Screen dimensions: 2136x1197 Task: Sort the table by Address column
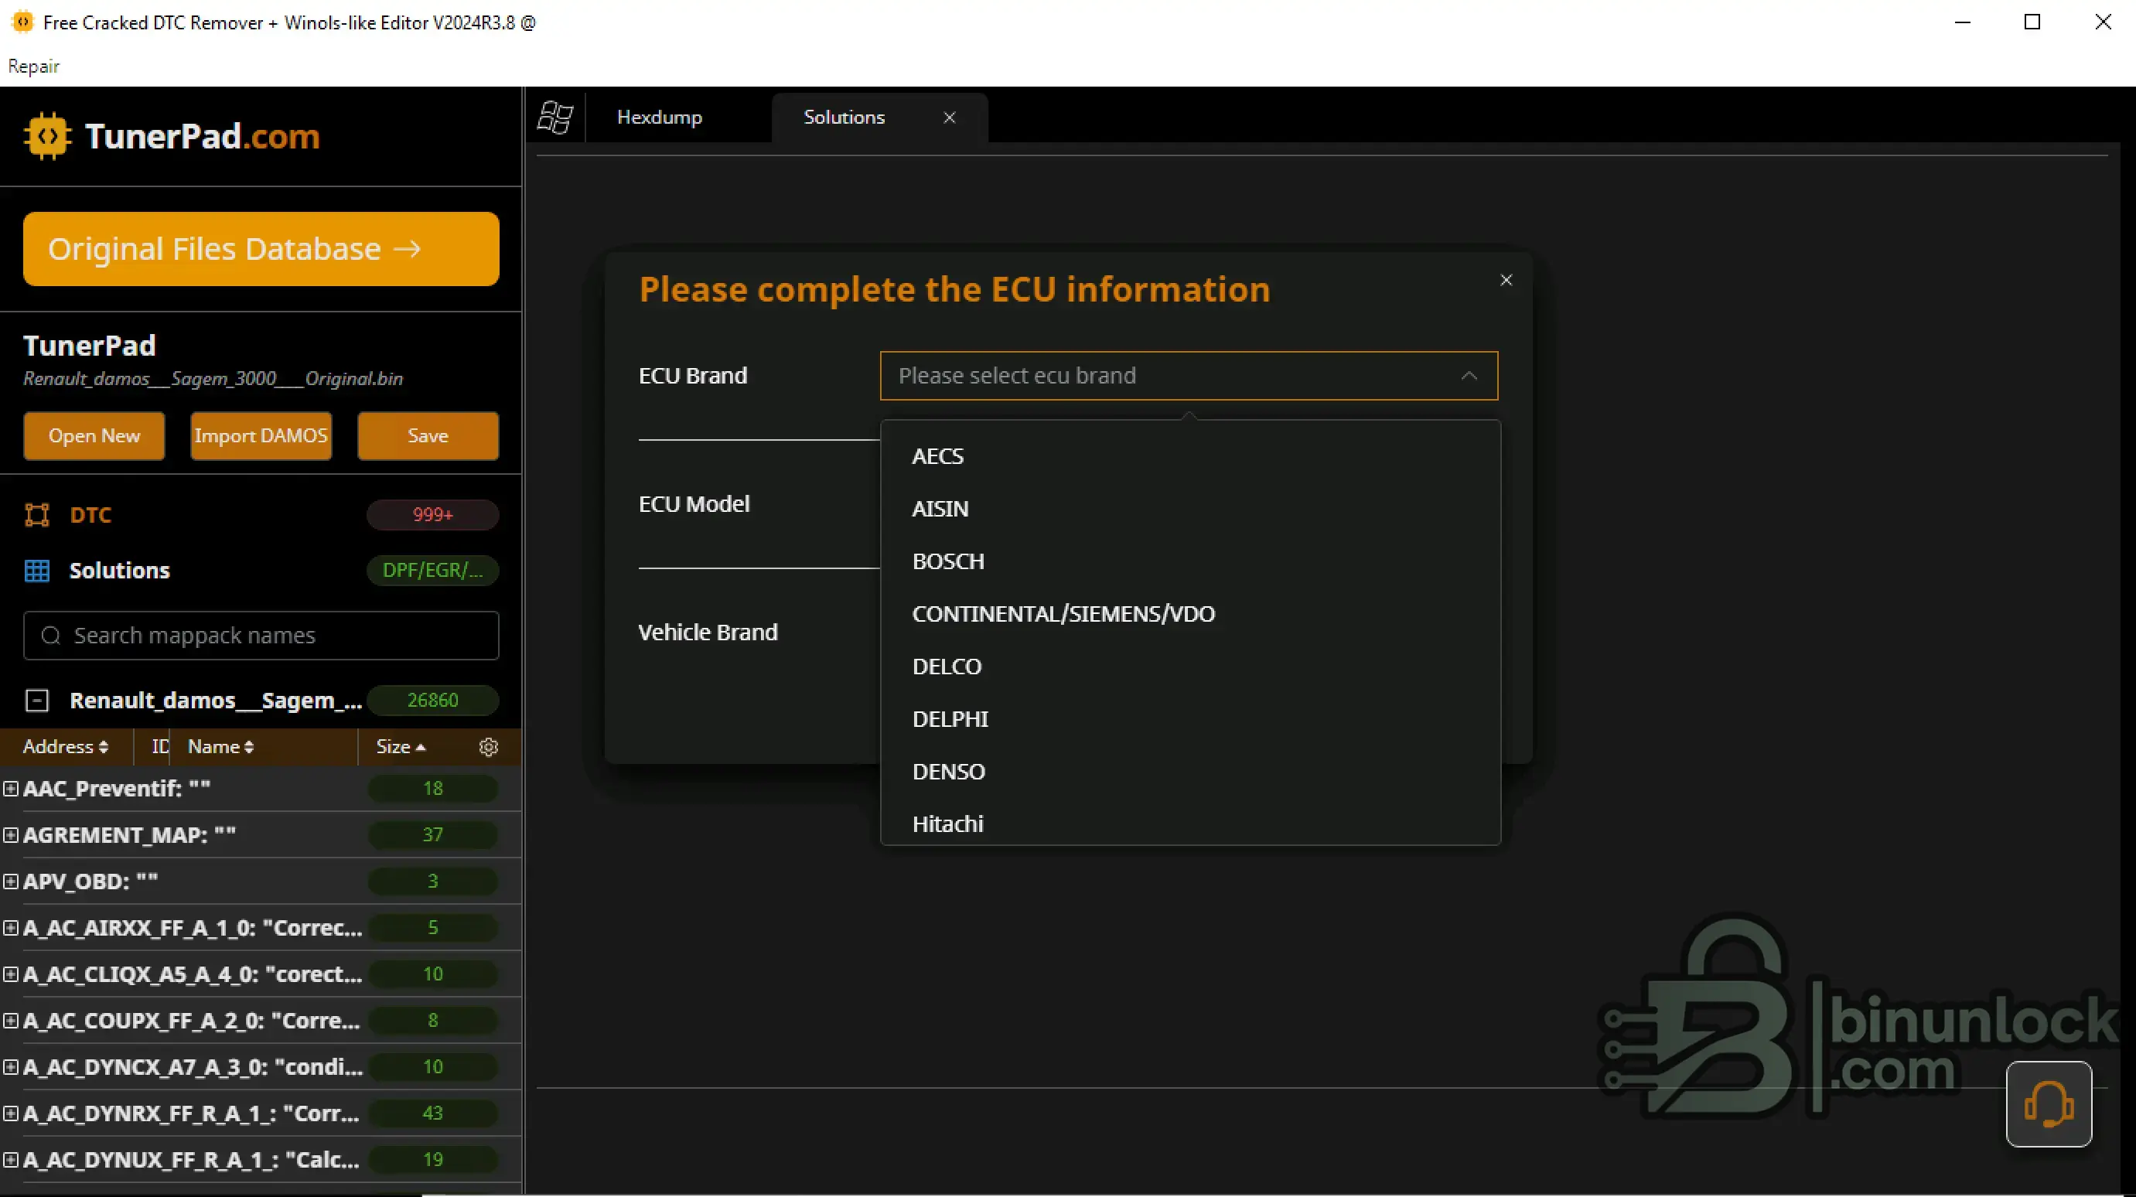click(66, 747)
